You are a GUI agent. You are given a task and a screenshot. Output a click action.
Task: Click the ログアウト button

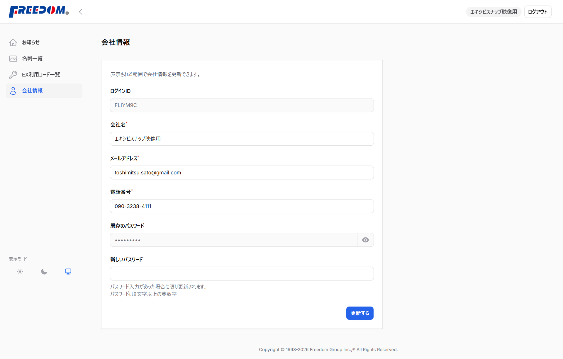pos(538,12)
